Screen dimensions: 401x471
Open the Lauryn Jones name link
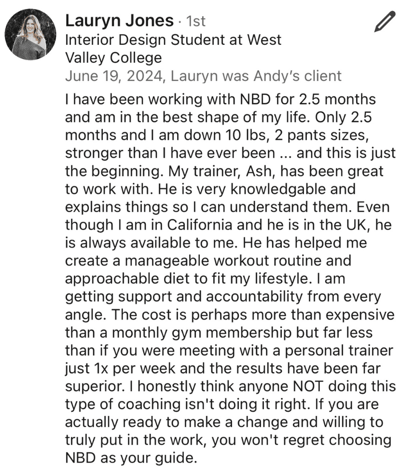pyautogui.click(x=119, y=21)
